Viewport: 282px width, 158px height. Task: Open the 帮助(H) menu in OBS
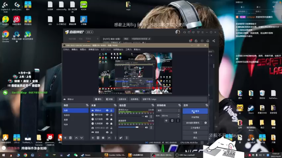coord(137,50)
